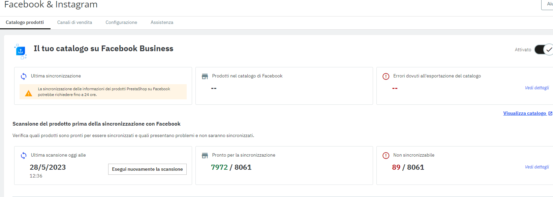The width and height of the screenshot is (553, 197).
Task: Toggle the Attivato catalog switch
Action: pos(544,50)
